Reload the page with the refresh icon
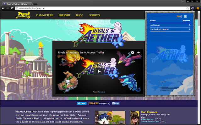Image resolution: width=201 pixels, height=125 pixels. pyautogui.click(x=12, y=8)
